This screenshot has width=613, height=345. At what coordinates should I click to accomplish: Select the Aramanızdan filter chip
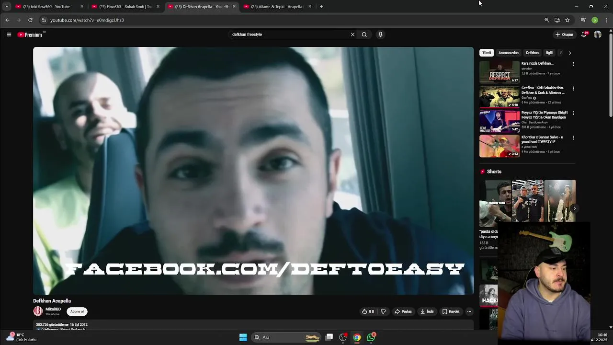point(508,53)
